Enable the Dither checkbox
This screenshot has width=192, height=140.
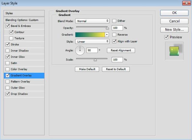click(114, 21)
